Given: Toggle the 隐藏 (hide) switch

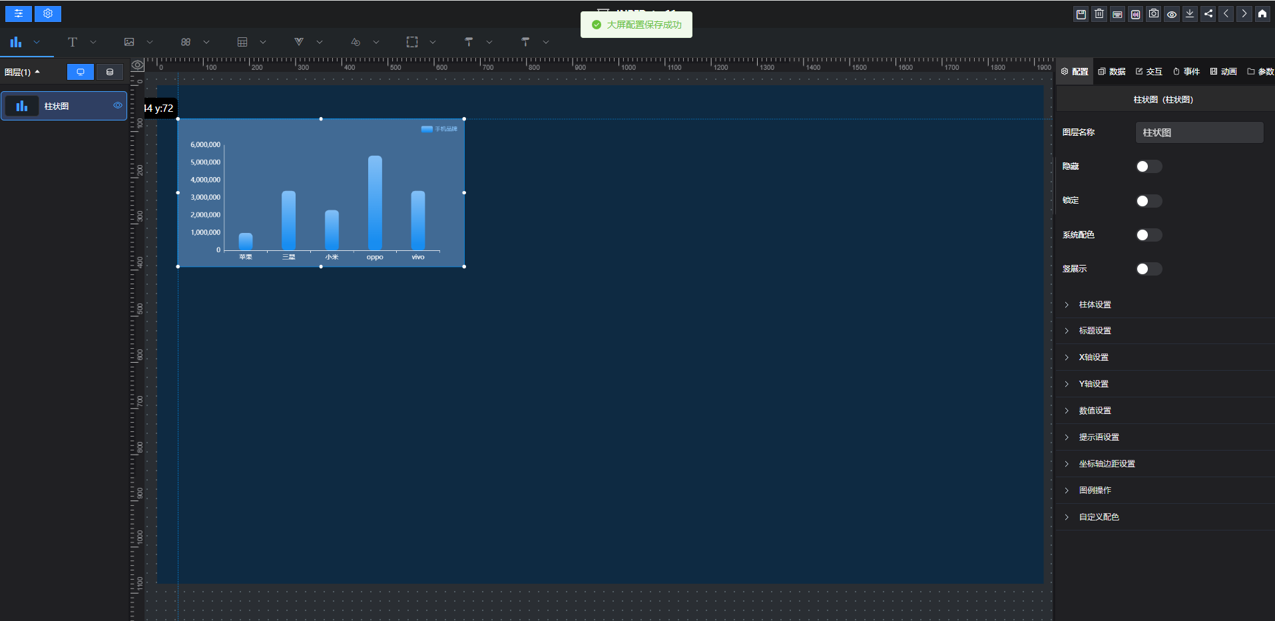Looking at the screenshot, I should click(x=1148, y=166).
